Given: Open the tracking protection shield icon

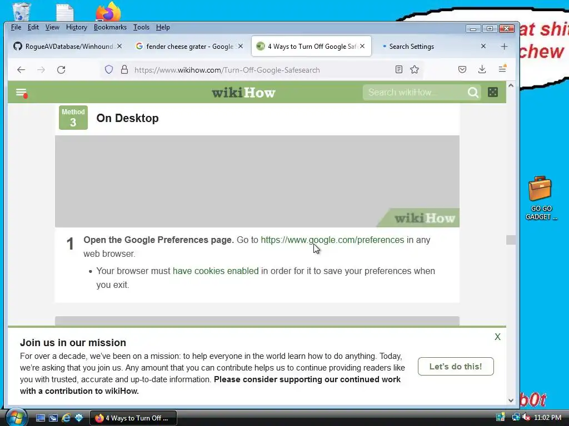Looking at the screenshot, I should click(x=109, y=69).
